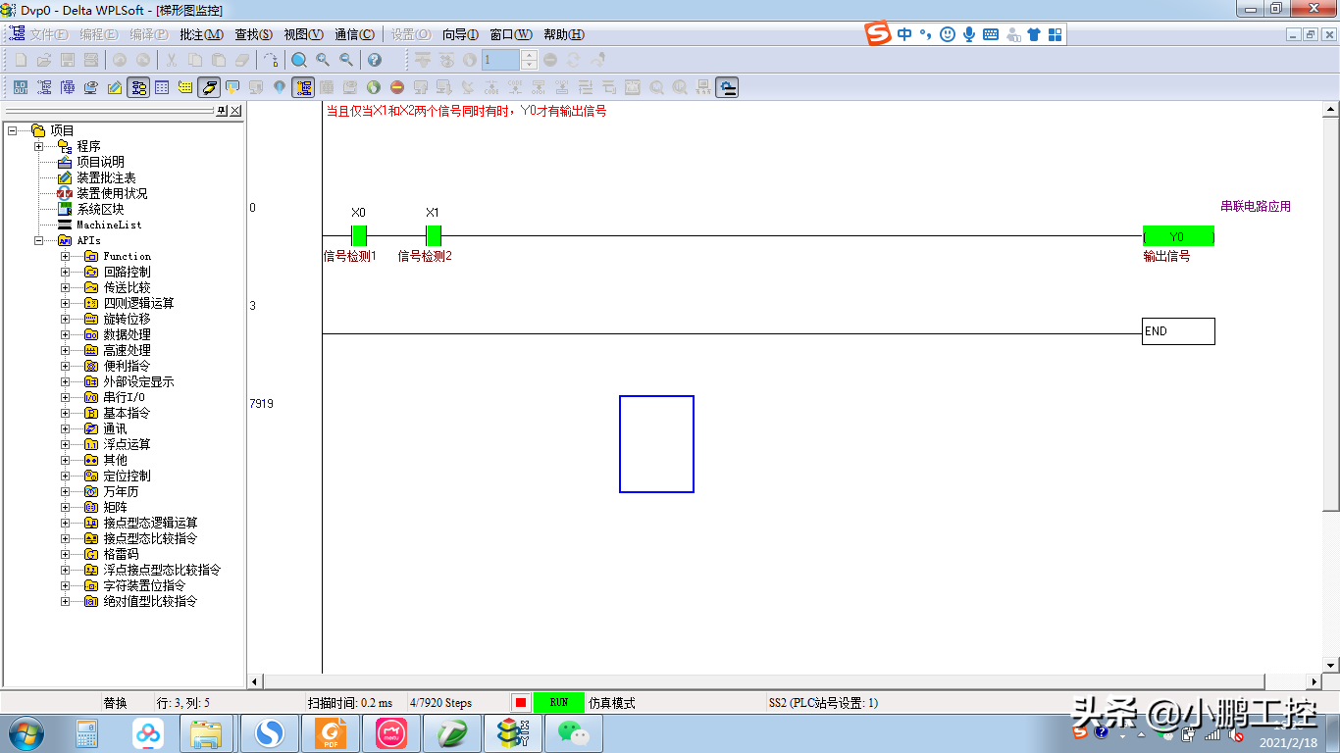Screen dimensions: 1340x753
Task: Expand the 绝对值型比较指令 folder
Action: coord(66,601)
